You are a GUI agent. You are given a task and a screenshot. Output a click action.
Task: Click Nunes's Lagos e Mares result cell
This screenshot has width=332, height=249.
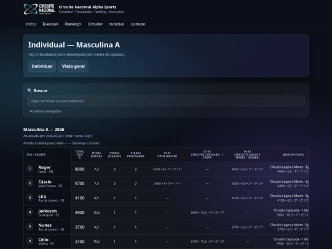[247, 227]
